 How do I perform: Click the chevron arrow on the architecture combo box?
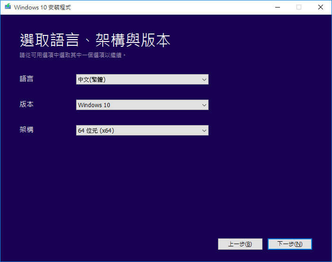point(204,130)
